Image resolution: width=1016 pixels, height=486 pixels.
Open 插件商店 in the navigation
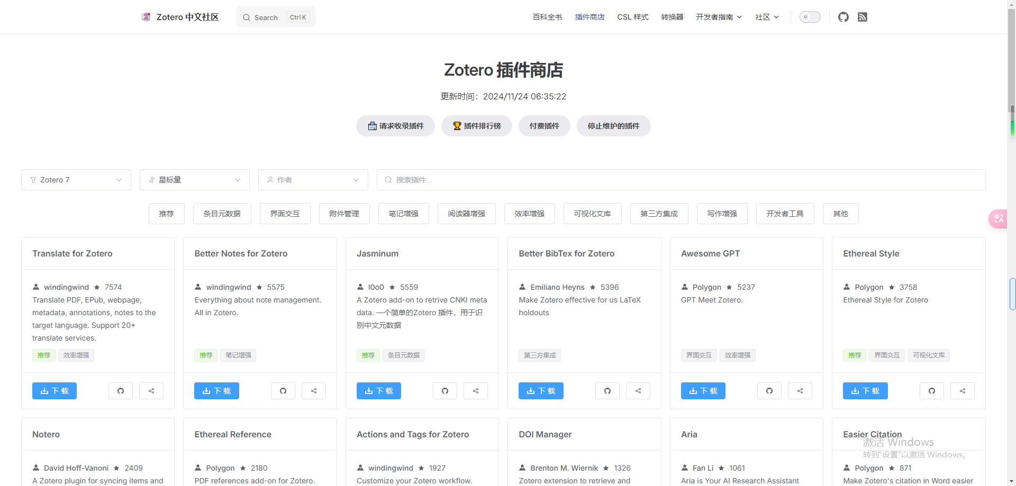tap(589, 17)
